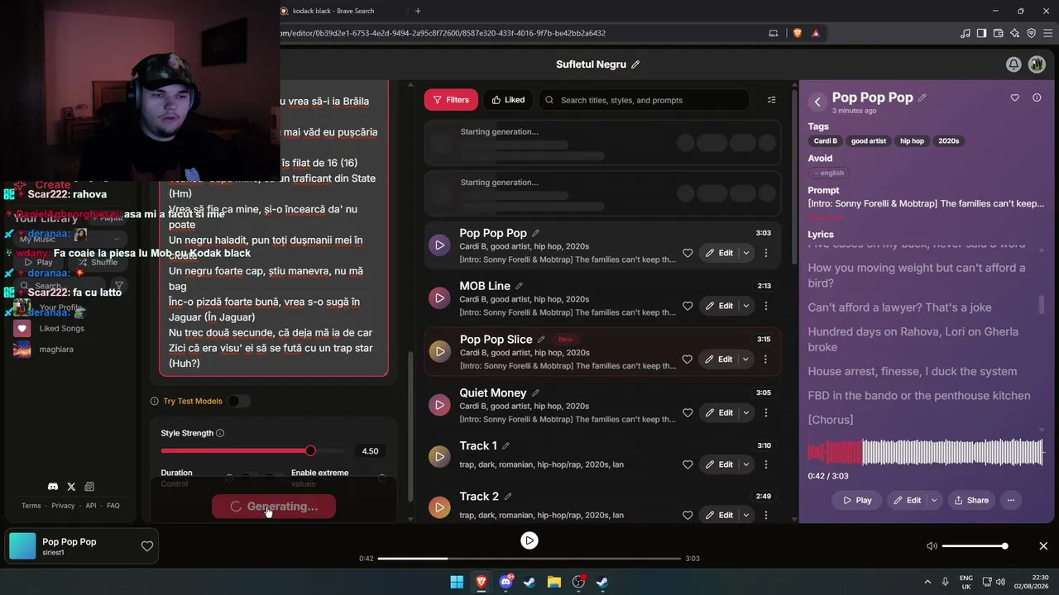
Task: Adjust the player volume slider
Action: (974, 546)
